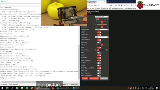Open the 'De Koterij Secret' bookmark
The width and height of the screenshot is (160, 90).
[x=130, y=8]
